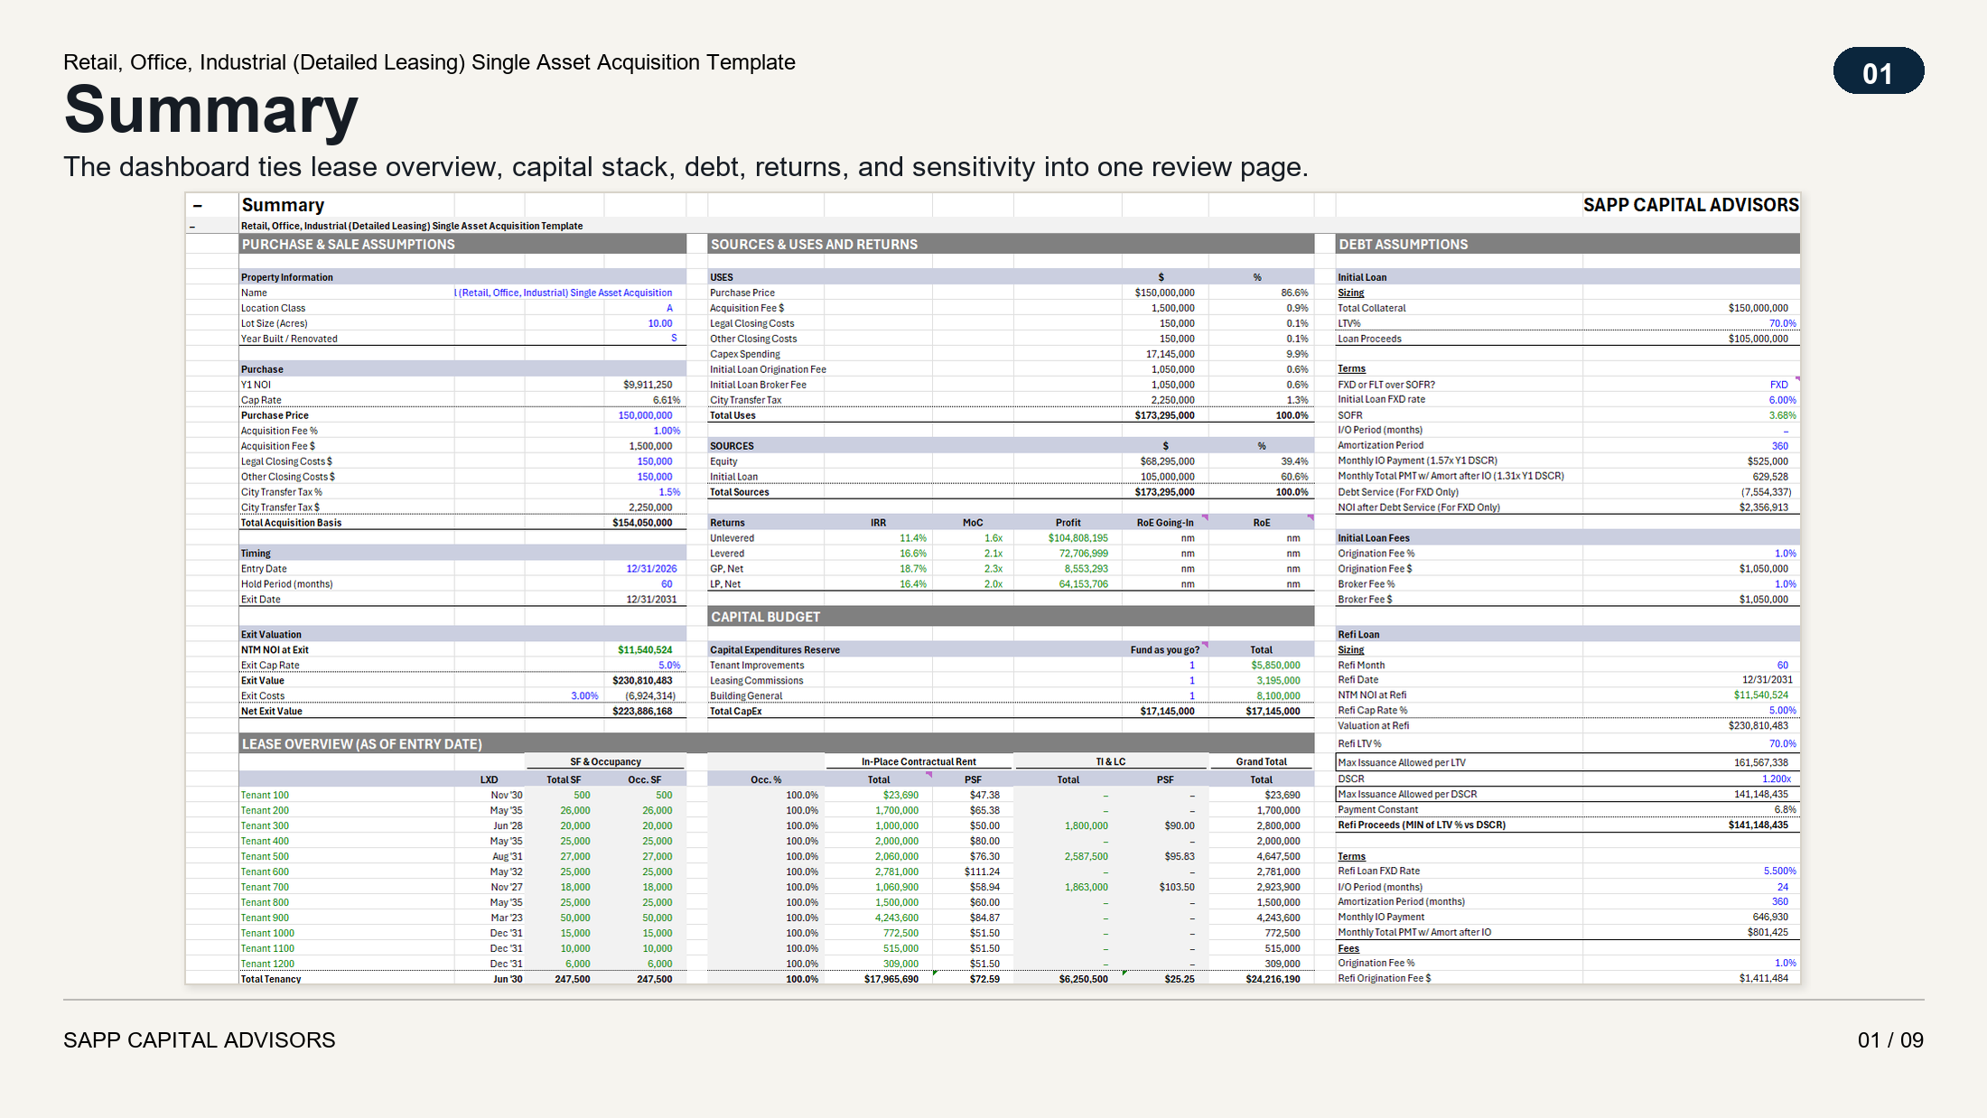Image resolution: width=1987 pixels, height=1118 pixels.
Task: Click the Net Exit Value $223,886,168
Action: 642,712
